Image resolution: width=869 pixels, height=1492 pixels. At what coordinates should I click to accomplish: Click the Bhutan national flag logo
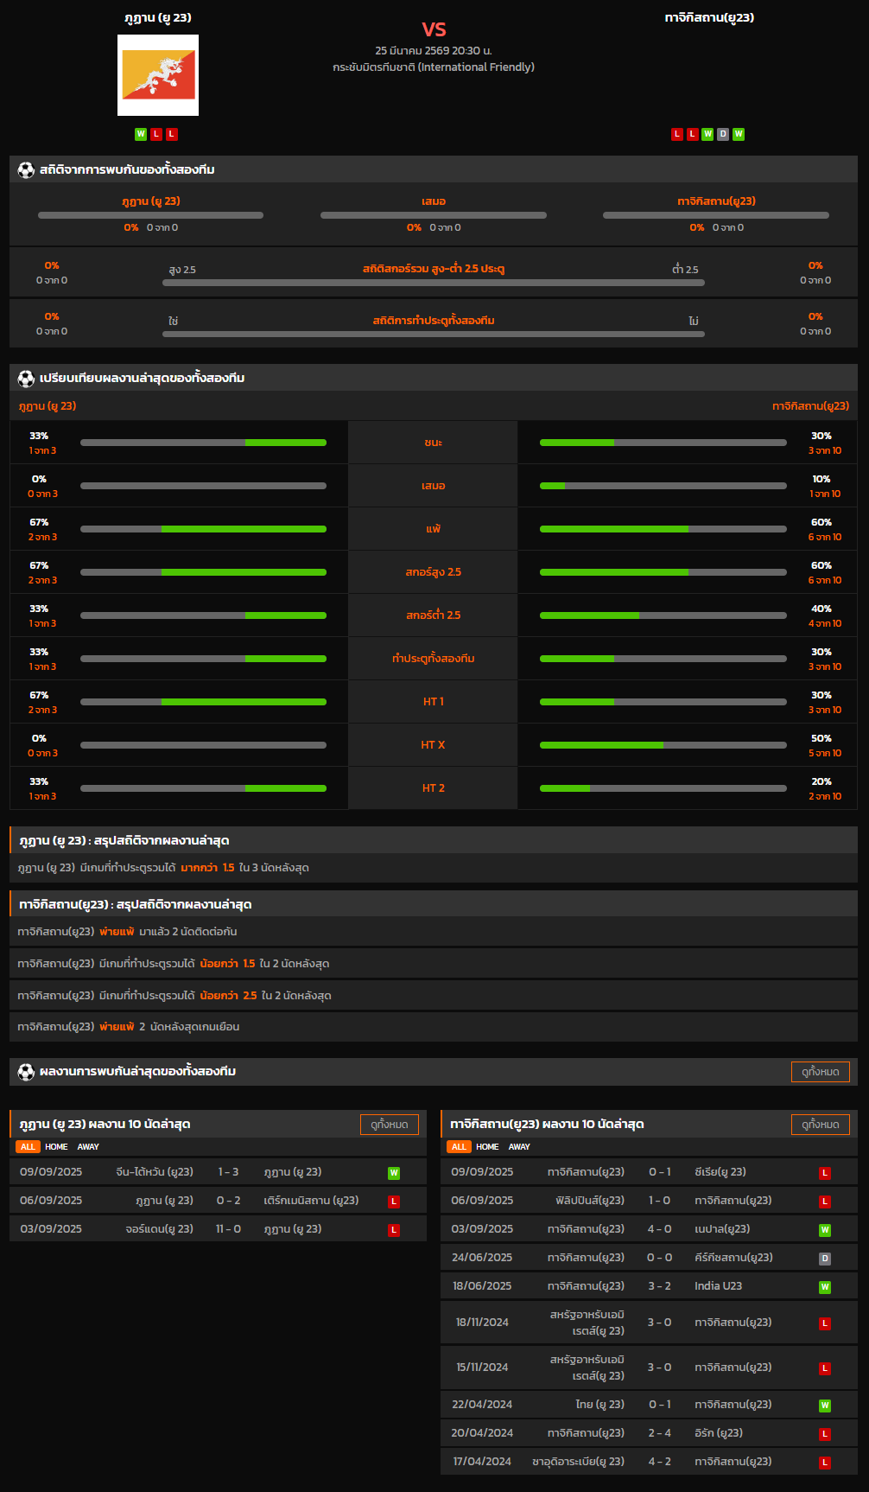(158, 75)
